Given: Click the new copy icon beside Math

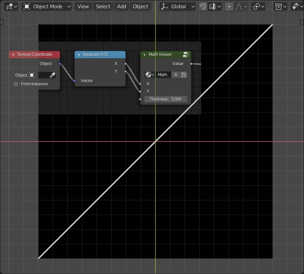Looking at the screenshot, I should coord(184,75).
